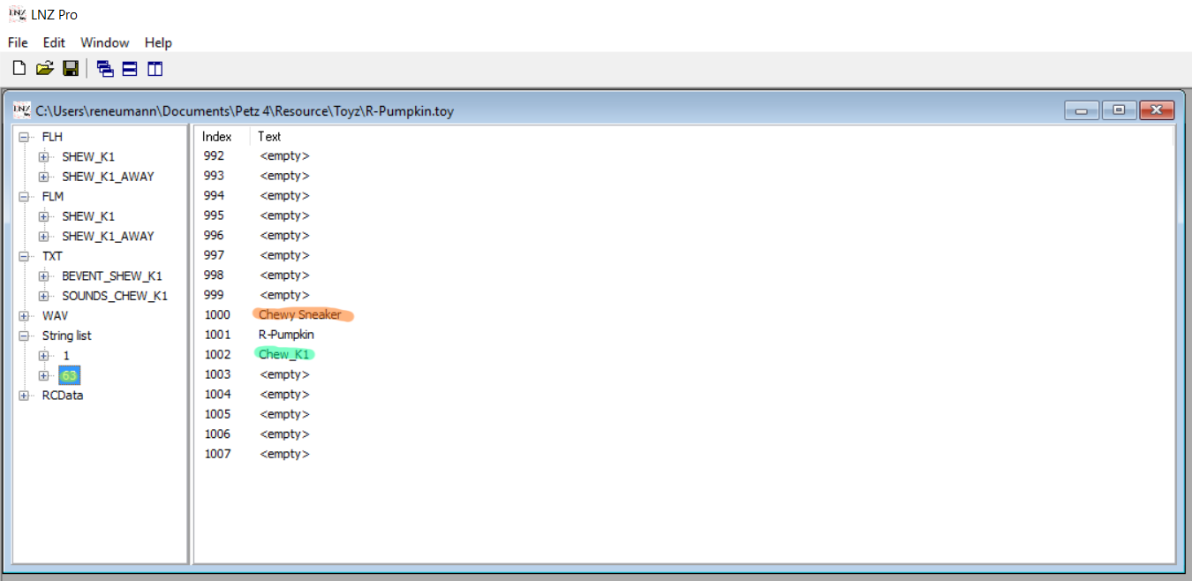Click index 993 in the list
This screenshot has height=581, width=1192.
click(x=214, y=176)
